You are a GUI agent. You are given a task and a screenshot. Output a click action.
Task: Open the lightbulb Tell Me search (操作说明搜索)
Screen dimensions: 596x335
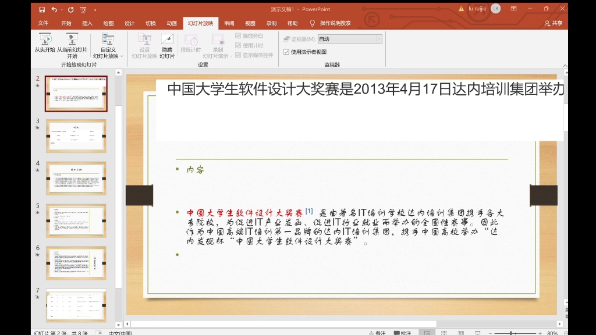[x=331, y=23]
